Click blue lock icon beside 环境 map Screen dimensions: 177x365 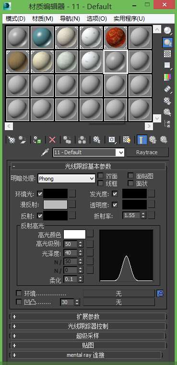pos(160,293)
